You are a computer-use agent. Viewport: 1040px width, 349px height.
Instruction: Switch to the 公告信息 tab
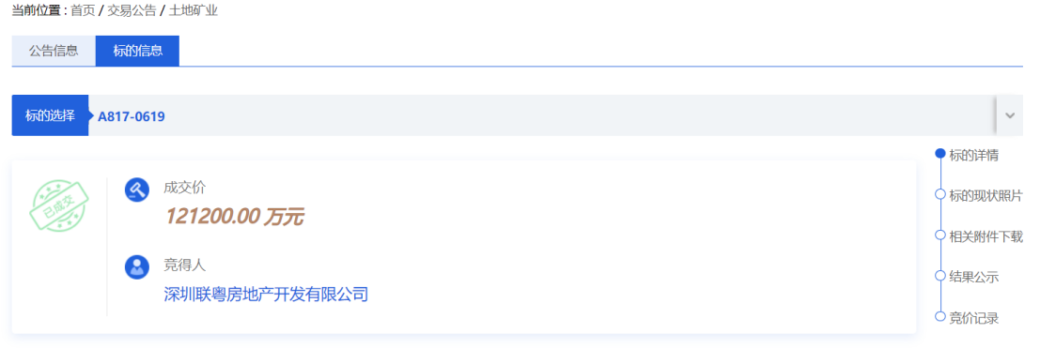(x=54, y=51)
